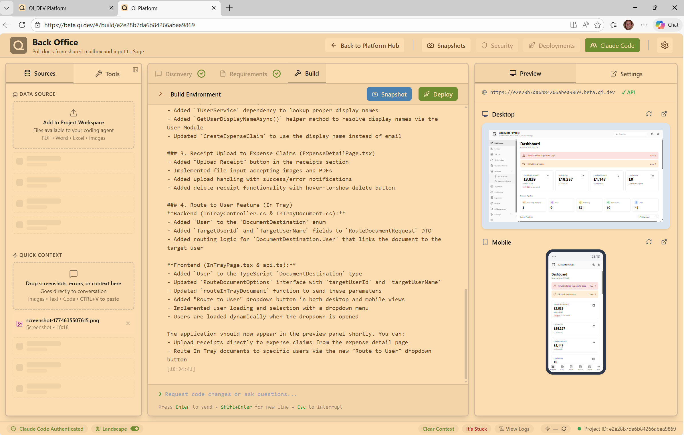684x435 pixels.
Task: Click the build log vertical scrollbar
Action: pyautogui.click(x=466, y=334)
